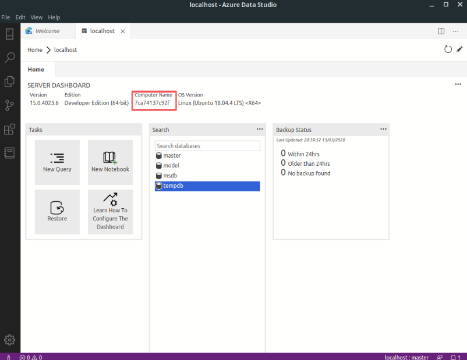Split the editor with split icon
The image size is (467, 360).
point(441,31)
